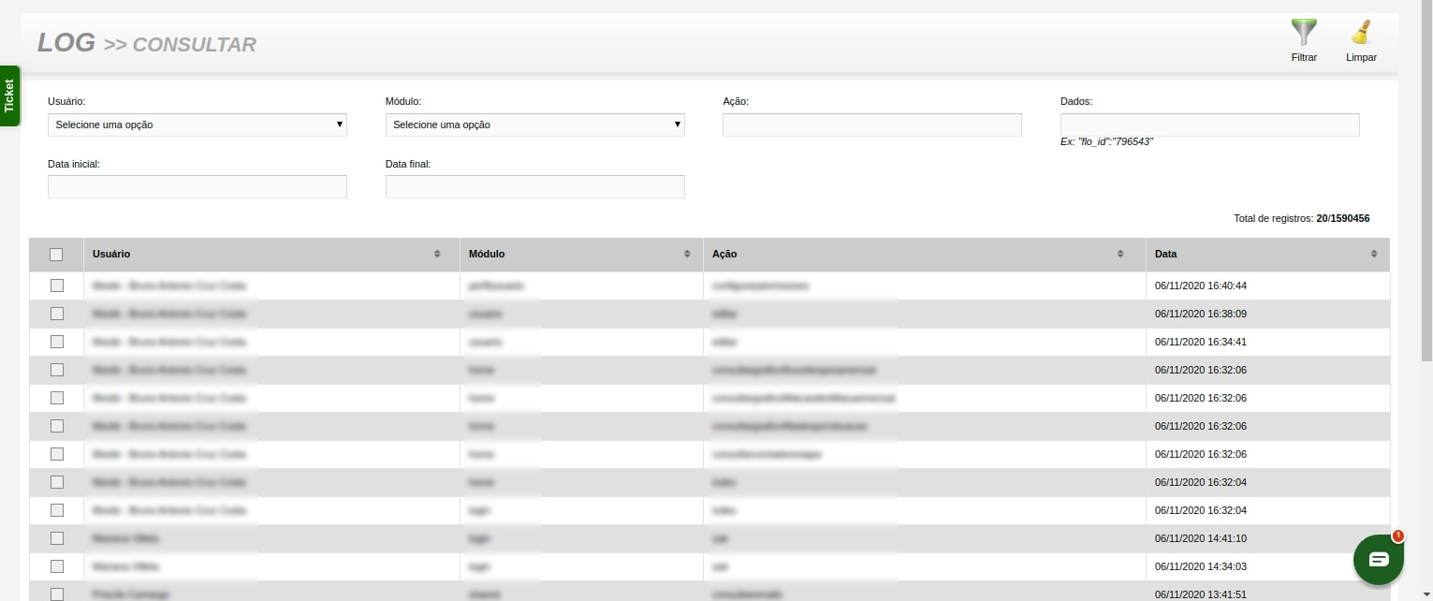Click the page vertical scrollbar
Screen dimensions: 1433x601
click(x=1426, y=187)
